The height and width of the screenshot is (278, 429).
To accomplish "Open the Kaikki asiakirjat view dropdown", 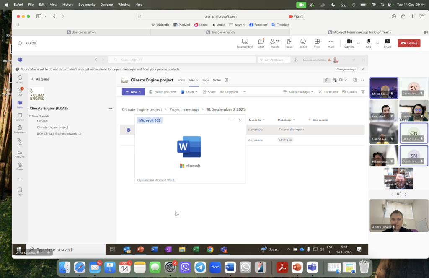I will pyautogui.click(x=298, y=91).
